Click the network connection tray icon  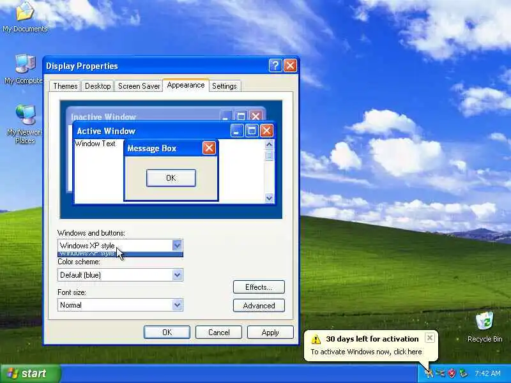tap(440, 373)
